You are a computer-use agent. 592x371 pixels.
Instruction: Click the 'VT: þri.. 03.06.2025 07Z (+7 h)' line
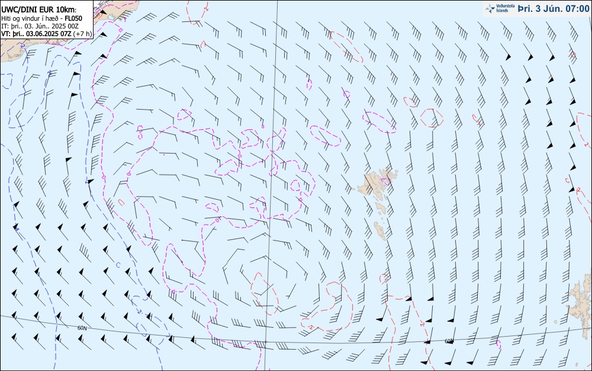(46, 34)
